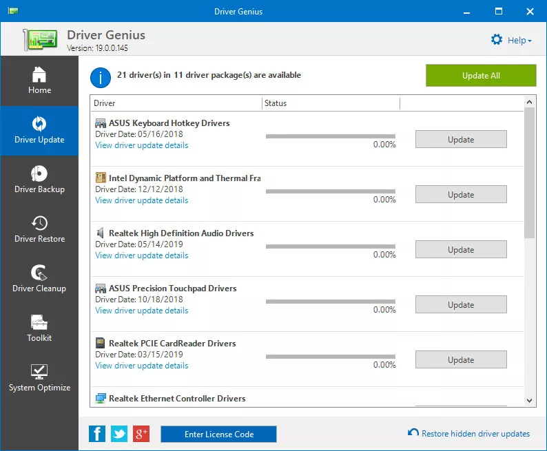
Task: Click the blue info icon
Action: point(101,78)
